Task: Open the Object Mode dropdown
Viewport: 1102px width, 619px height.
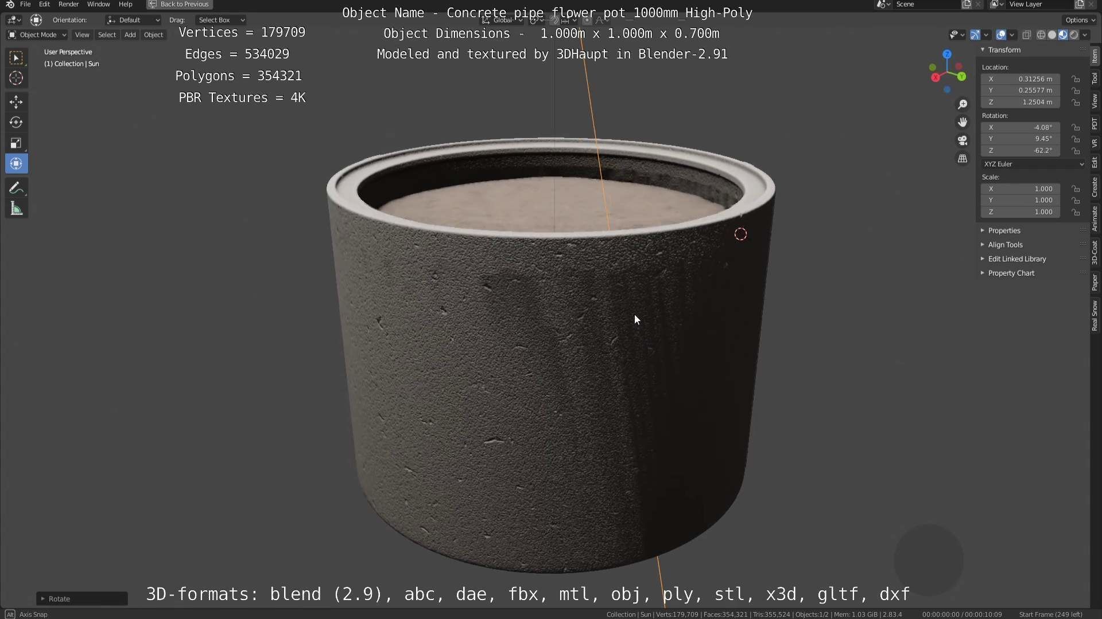Action: [37, 35]
